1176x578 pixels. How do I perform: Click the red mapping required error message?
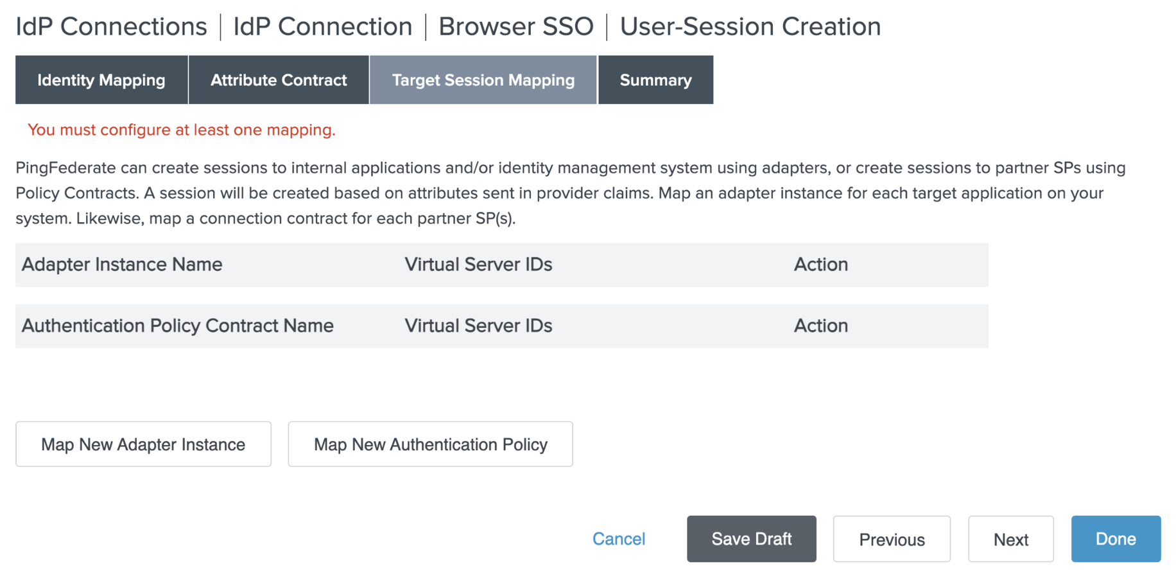pyautogui.click(x=182, y=130)
